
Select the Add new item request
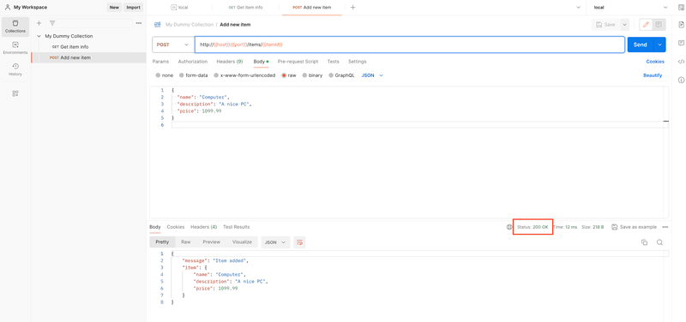(x=88, y=57)
